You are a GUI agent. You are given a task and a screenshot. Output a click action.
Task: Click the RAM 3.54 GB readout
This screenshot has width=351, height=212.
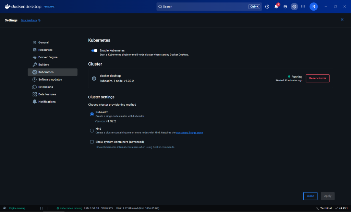coord(91,208)
